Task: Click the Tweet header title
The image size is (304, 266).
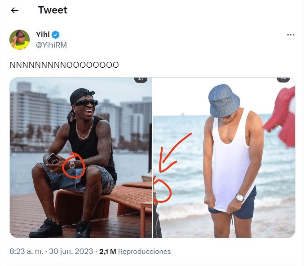Action: (53, 10)
